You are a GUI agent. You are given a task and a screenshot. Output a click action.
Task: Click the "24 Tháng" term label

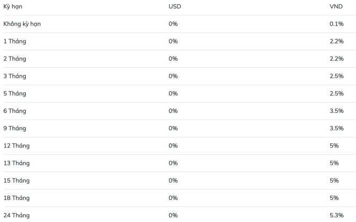(x=17, y=215)
